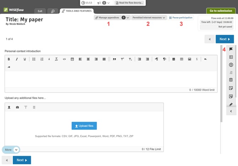Insert a horizontal line
This screenshot has width=238, height=166.
pos(174,59)
